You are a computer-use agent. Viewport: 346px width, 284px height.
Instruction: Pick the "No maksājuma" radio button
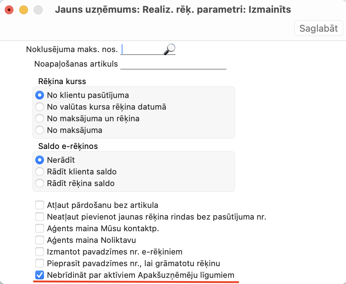(x=40, y=130)
